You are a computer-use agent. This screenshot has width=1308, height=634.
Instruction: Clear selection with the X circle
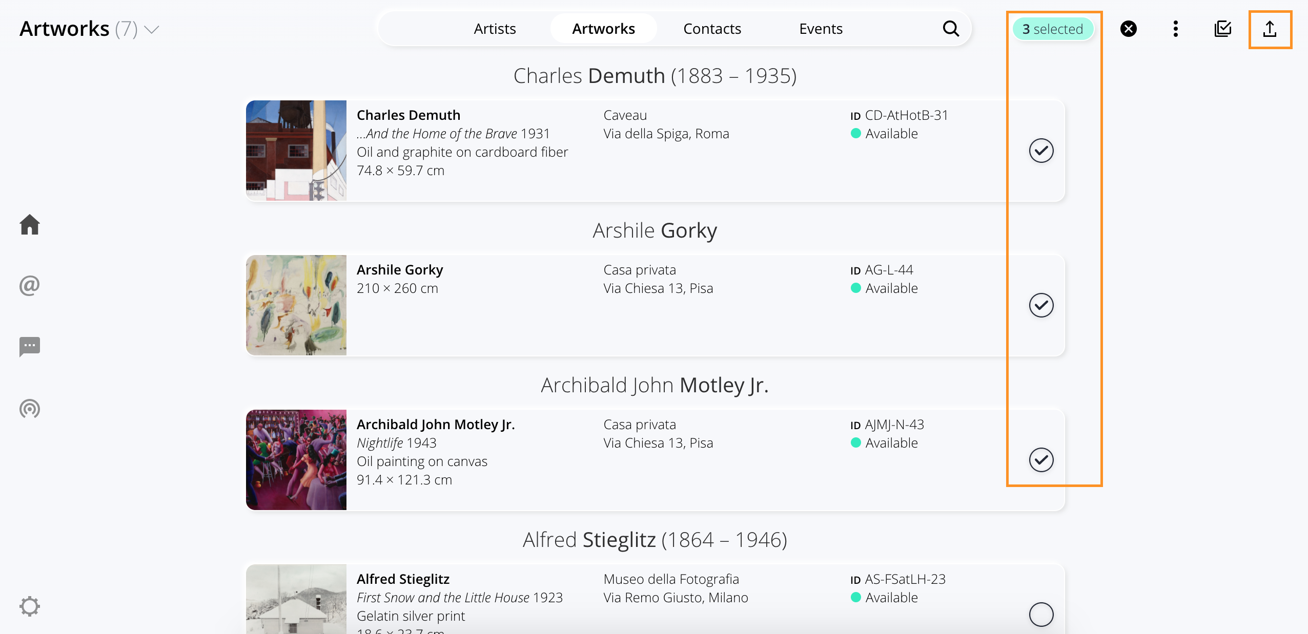1129,29
